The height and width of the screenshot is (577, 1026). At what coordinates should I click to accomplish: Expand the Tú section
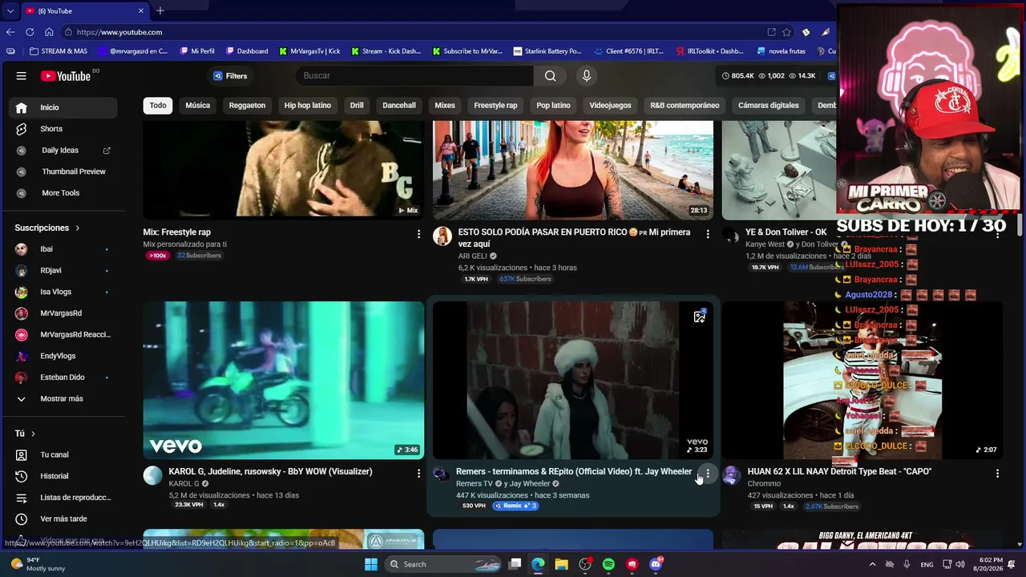click(x=25, y=434)
